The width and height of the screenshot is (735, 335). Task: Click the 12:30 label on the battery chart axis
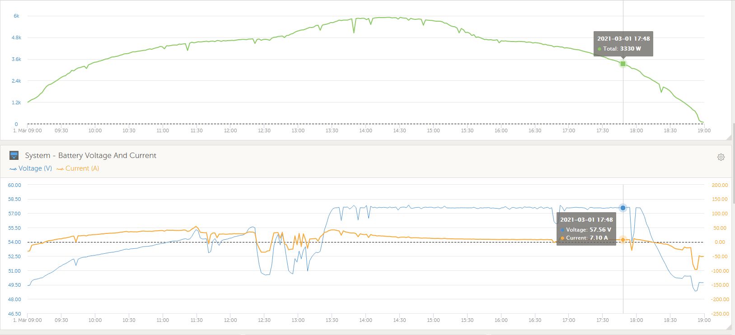[x=264, y=320]
